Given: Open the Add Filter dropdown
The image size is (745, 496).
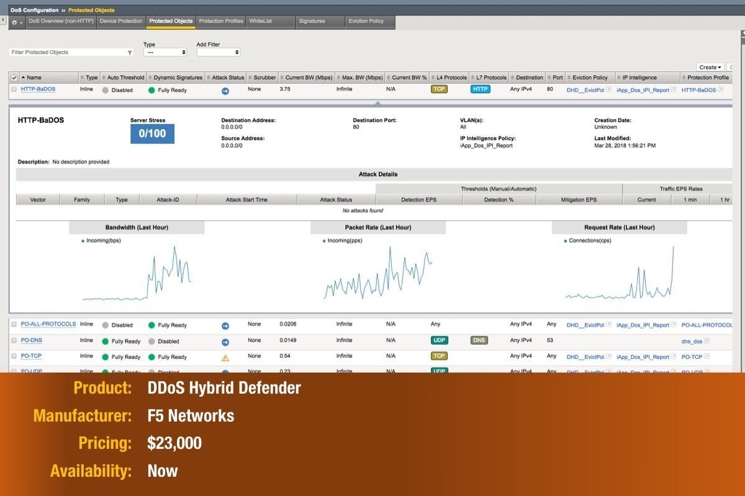Looking at the screenshot, I should pyautogui.click(x=219, y=53).
